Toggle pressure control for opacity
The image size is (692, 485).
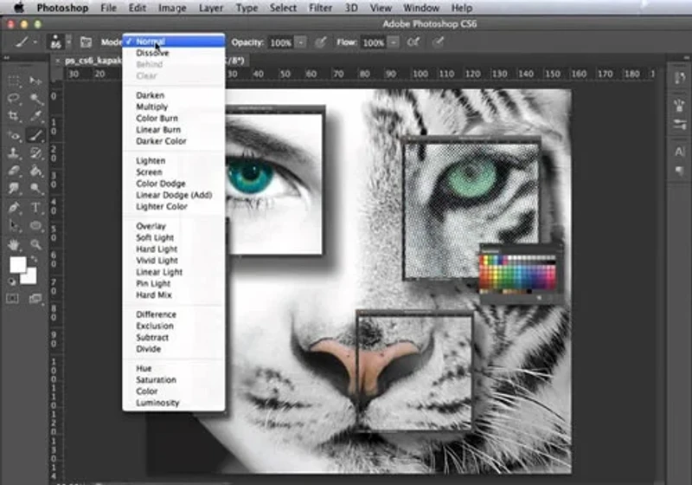tap(321, 42)
